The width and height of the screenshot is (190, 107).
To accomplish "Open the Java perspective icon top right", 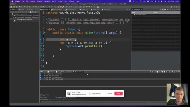I will [x=177, y=7].
